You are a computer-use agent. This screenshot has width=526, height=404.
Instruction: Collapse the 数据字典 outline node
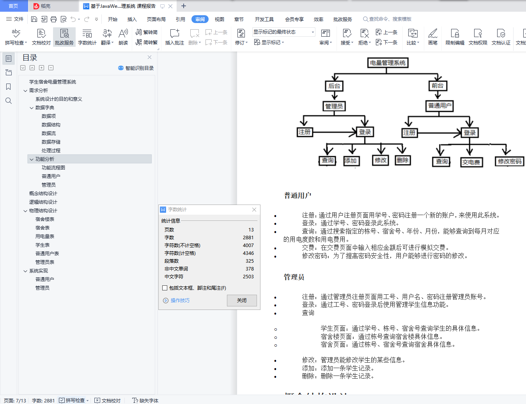[32, 108]
